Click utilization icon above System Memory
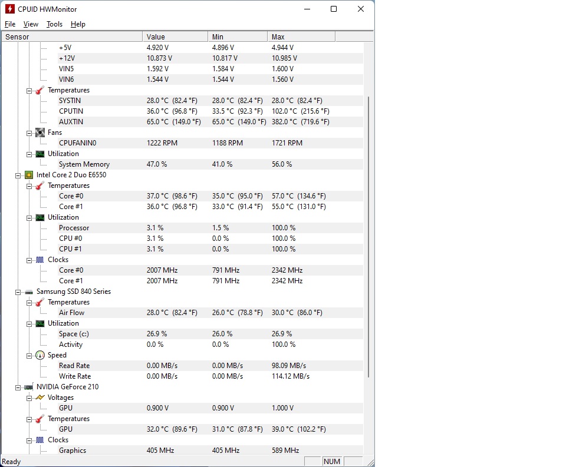 pos(40,154)
